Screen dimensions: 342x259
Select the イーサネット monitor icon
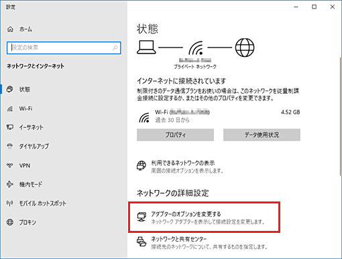point(10,127)
